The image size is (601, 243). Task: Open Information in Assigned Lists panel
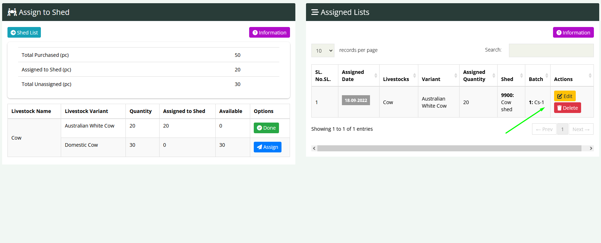coord(573,32)
